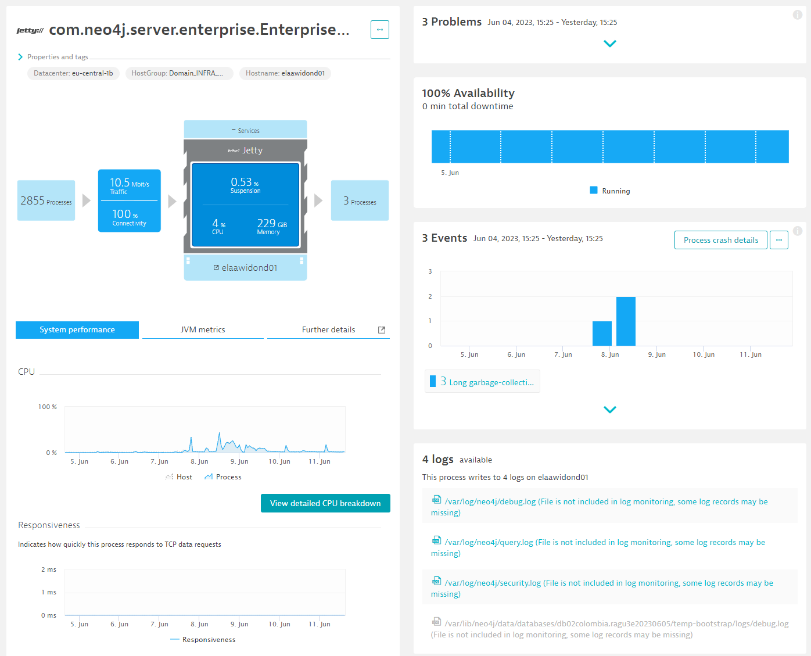Click the blue Running legend color swatch

(593, 190)
